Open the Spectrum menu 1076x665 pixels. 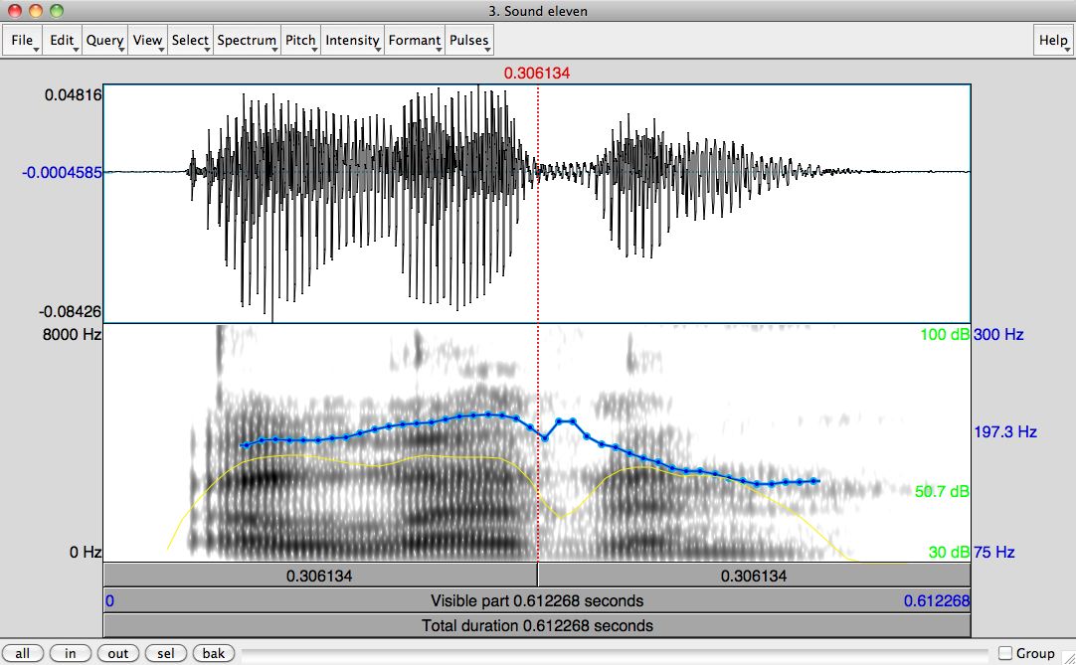(247, 41)
